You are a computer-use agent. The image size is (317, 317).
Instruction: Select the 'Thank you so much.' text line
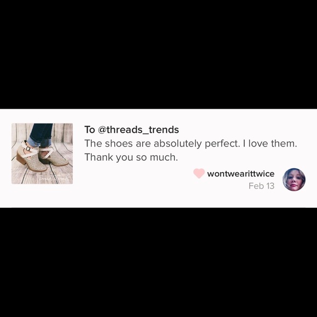(131, 157)
